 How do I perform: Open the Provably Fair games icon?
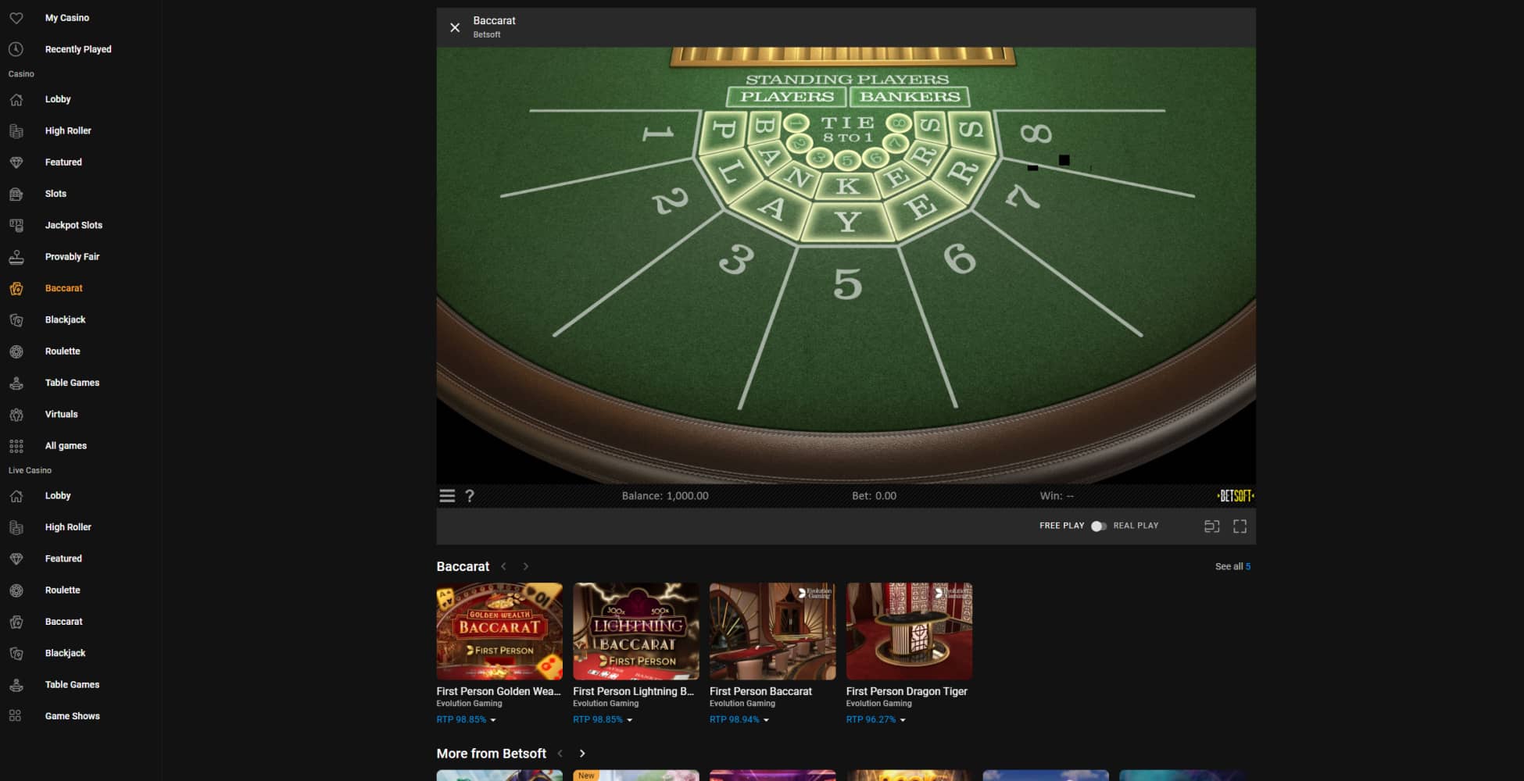pos(16,256)
